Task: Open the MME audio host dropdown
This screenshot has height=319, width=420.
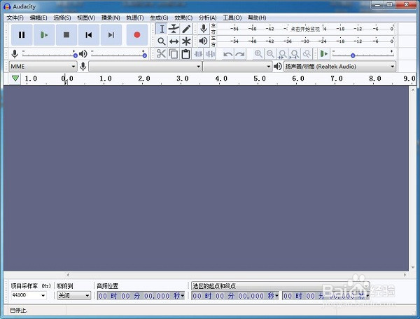Action: tap(43, 67)
